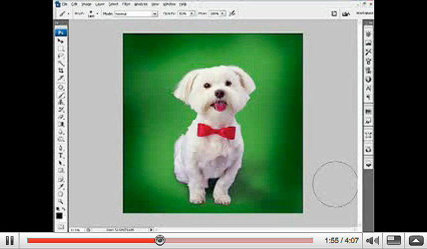427x249 pixels.
Task: Open the Flow slider arrow
Action: (x=223, y=13)
